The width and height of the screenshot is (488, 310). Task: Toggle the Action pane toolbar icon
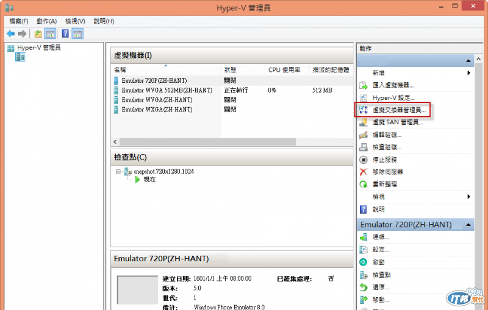[x=77, y=33]
